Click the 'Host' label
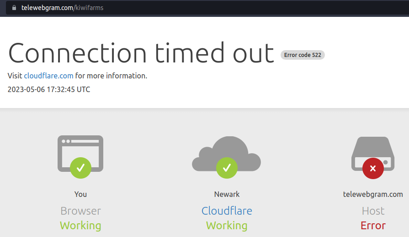The image size is (409, 237). coord(373,211)
